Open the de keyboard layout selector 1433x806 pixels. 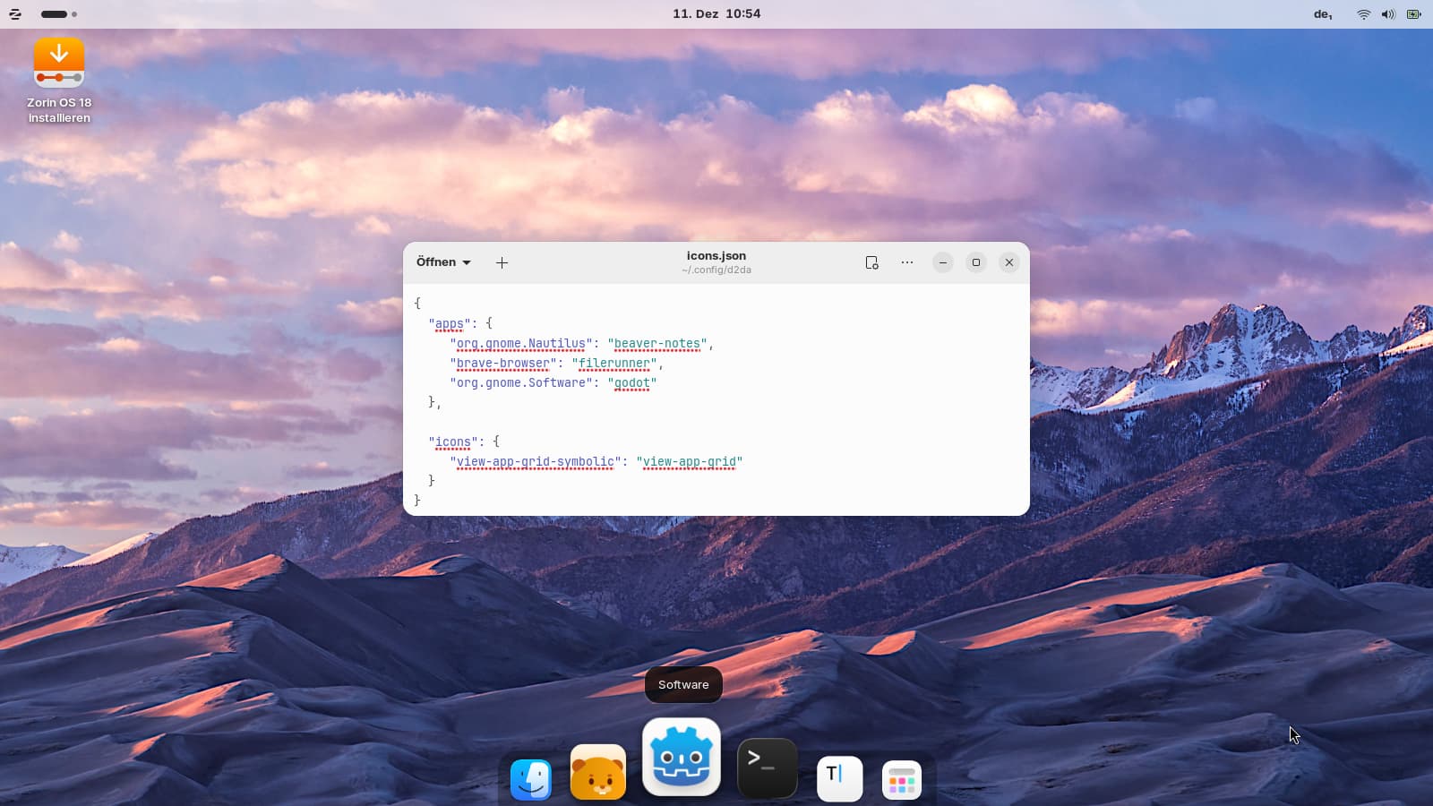[1323, 14]
